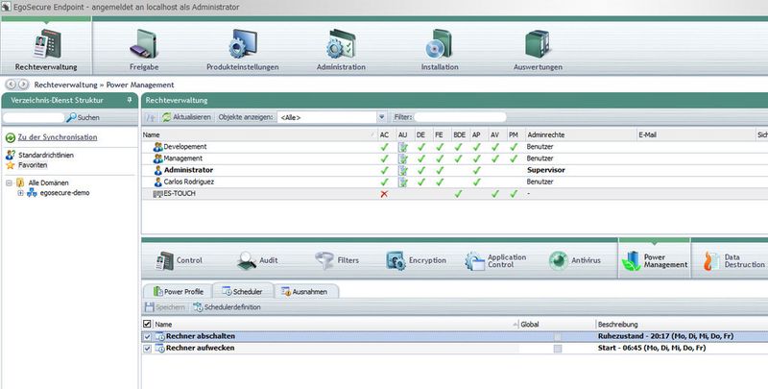The height and width of the screenshot is (389, 768).
Task: Switch to the Ausnahmen tab
Action: click(x=304, y=291)
